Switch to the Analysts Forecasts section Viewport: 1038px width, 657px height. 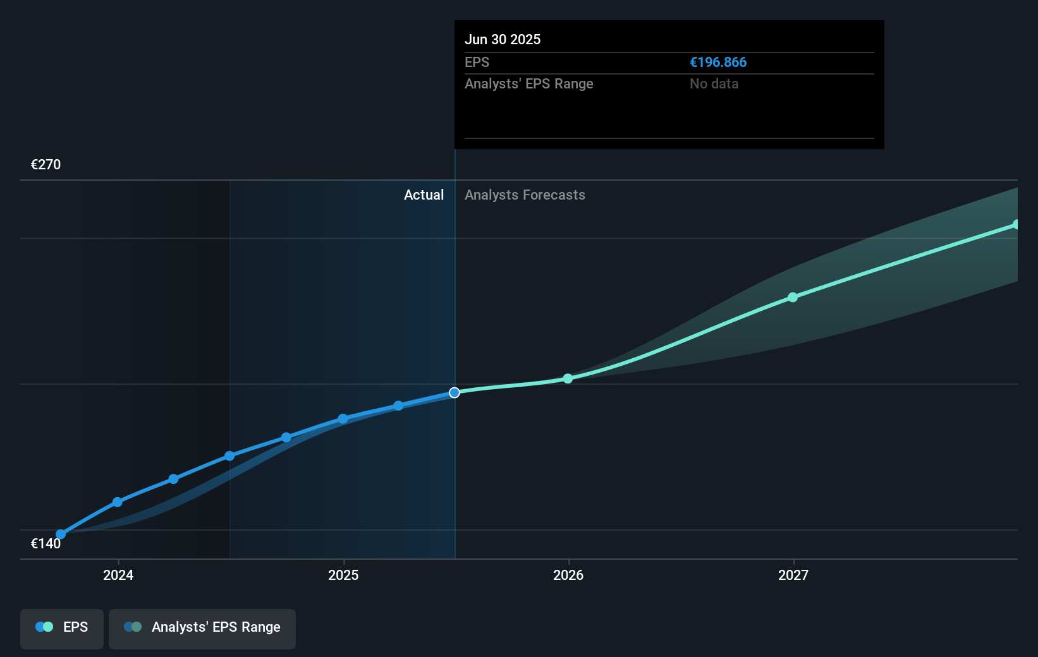coord(525,195)
